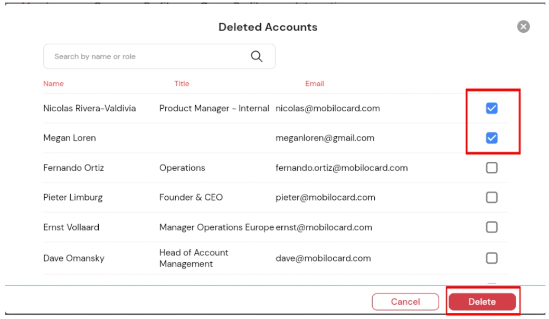Viewport: 549px width, 319px height.
Task: Select the nicolas@mobilocard.com email
Action: (x=328, y=108)
